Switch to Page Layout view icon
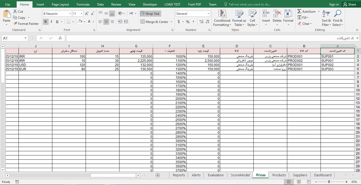This screenshot has width=361, height=185. [x=299, y=182]
